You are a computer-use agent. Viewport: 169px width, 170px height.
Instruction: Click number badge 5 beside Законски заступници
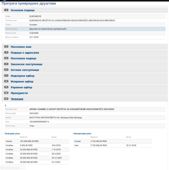[6, 64]
